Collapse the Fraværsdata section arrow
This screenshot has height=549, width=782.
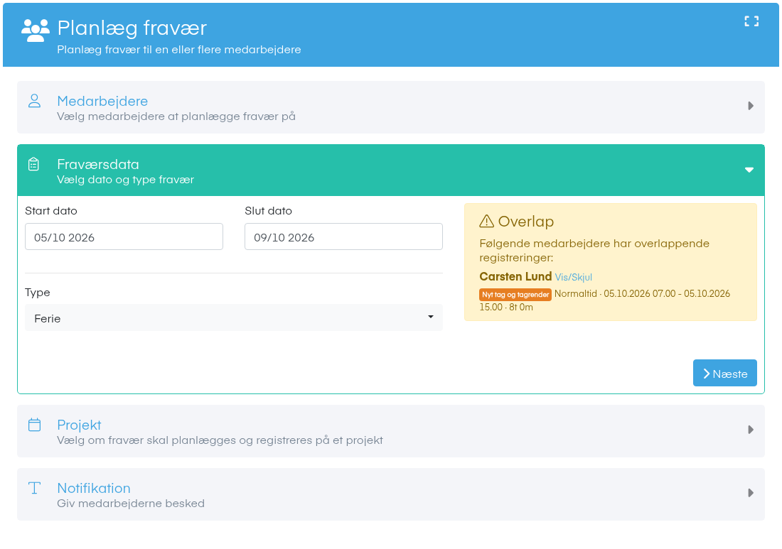pyautogui.click(x=749, y=170)
